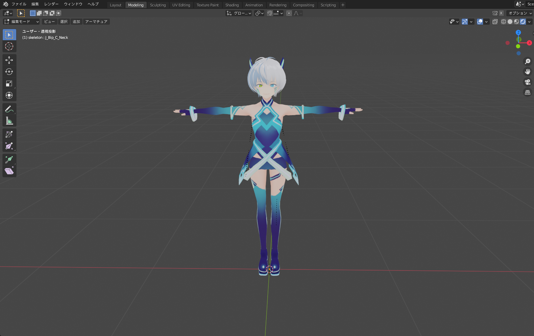Image resolution: width=534 pixels, height=336 pixels.
Task: Select the Extrude bone tool
Action: [9, 160]
